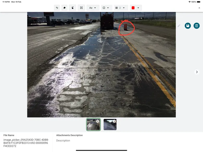Click the pencil edit icon
This screenshot has height=152, width=203.
point(179,26)
